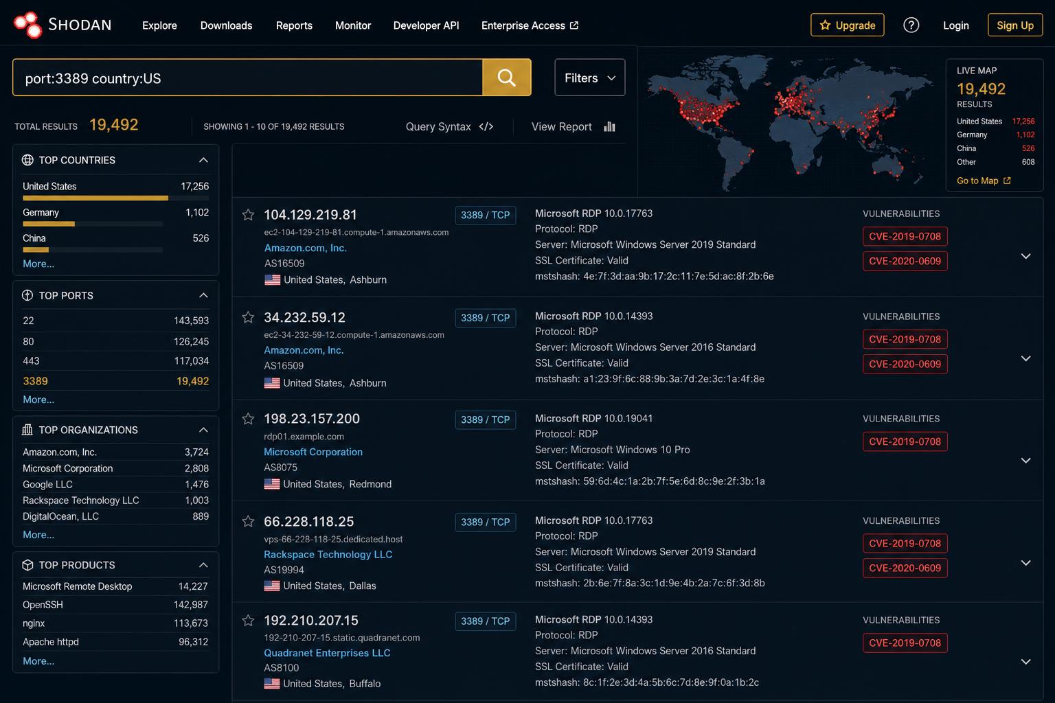1055x703 pixels.
Task: Click the Top Ports icon
Action: click(x=27, y=295)
